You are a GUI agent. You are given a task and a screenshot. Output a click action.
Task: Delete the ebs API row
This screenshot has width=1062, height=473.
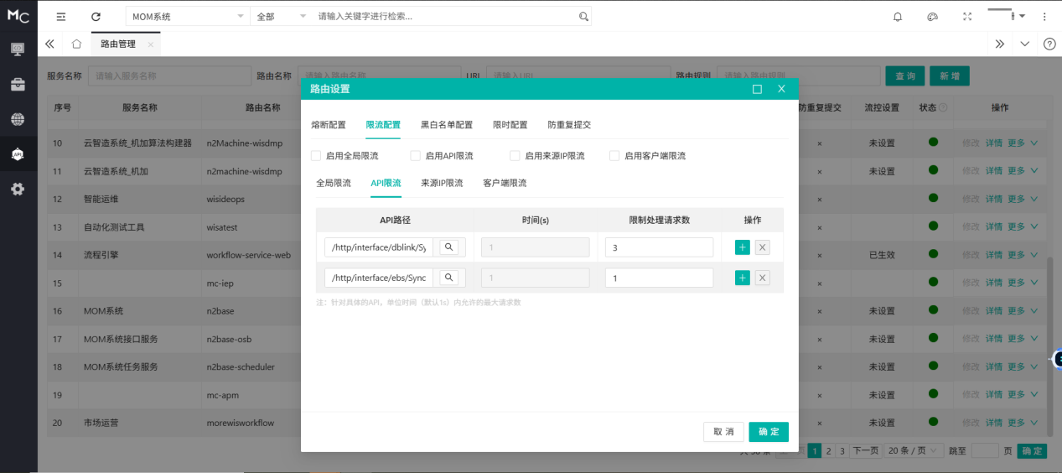click(x=763, y=278)
